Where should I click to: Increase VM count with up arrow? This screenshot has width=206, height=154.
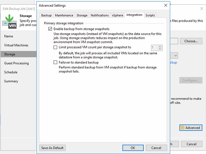coord(160,46)
